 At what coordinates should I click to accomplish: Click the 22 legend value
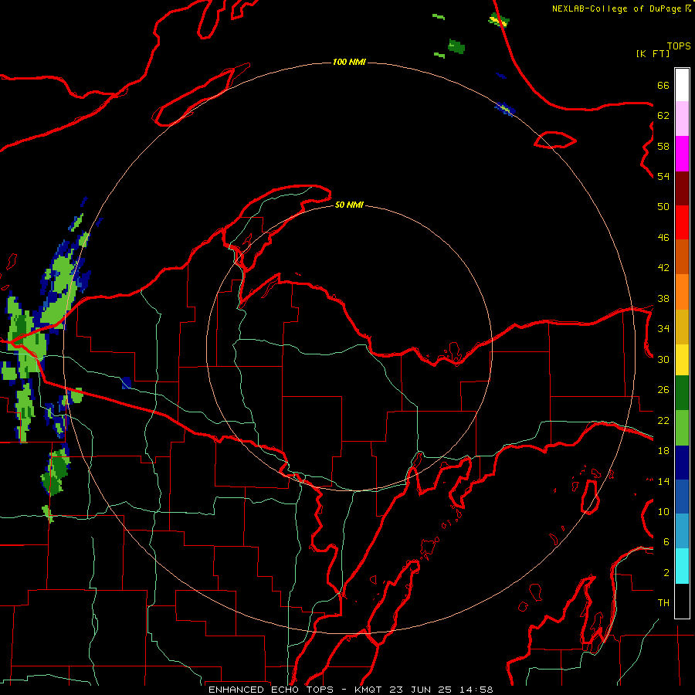click(663, 420)
